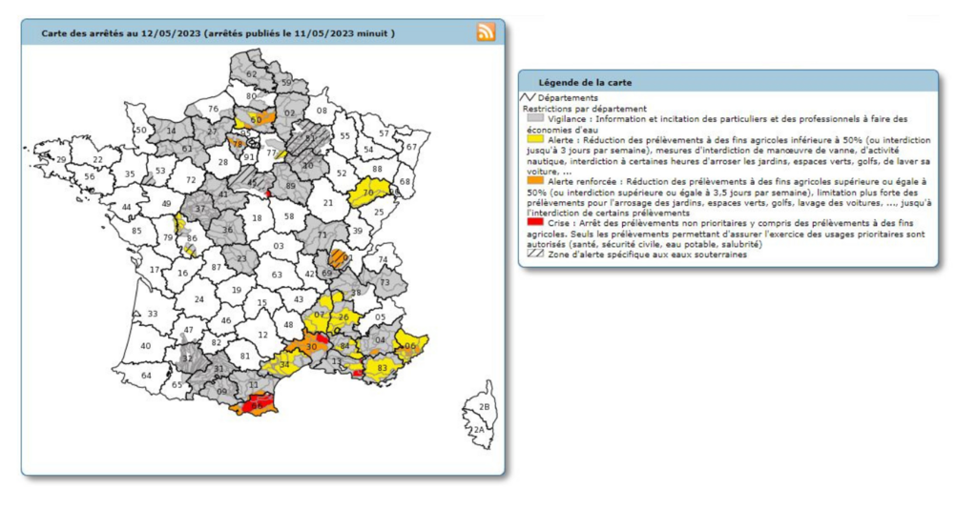This screenshot has height=510, width=977.
Task: Click Corsica region 2A on the map
Action: [477, 429]
